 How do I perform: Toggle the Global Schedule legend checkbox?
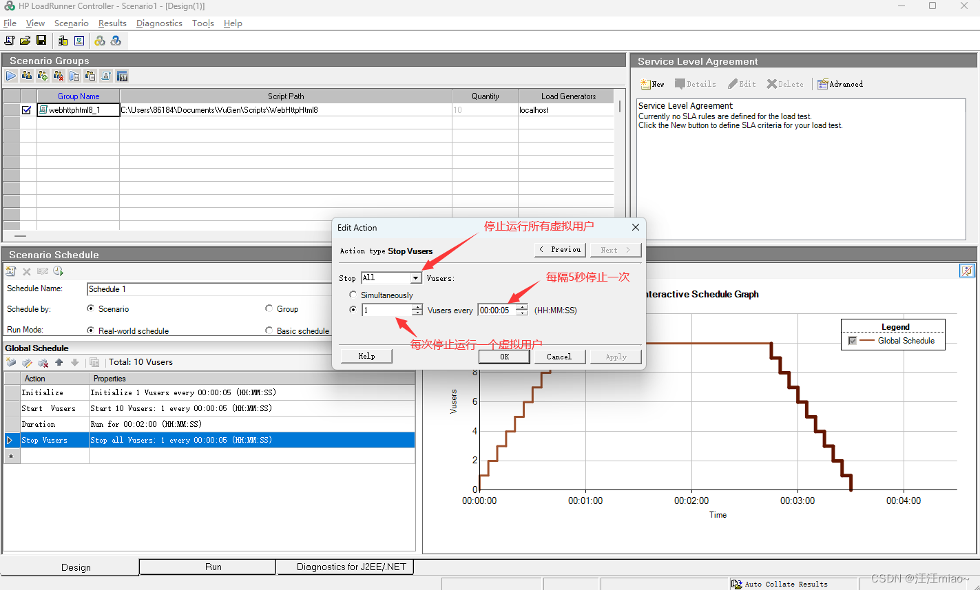pos(853,341)
